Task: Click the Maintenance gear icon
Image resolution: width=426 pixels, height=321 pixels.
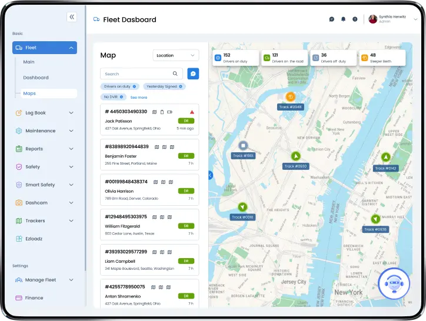Action: (19, 131)
